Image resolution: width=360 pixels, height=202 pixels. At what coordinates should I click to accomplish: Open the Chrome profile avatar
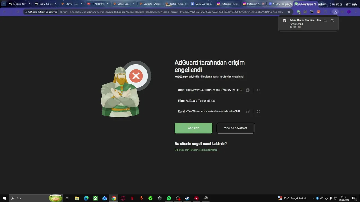click(x=349, y=12)
